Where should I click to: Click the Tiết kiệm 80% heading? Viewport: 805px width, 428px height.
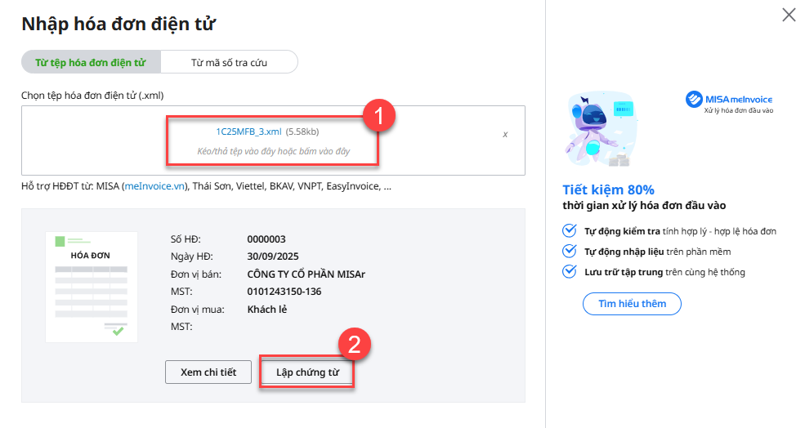point(608,189)
